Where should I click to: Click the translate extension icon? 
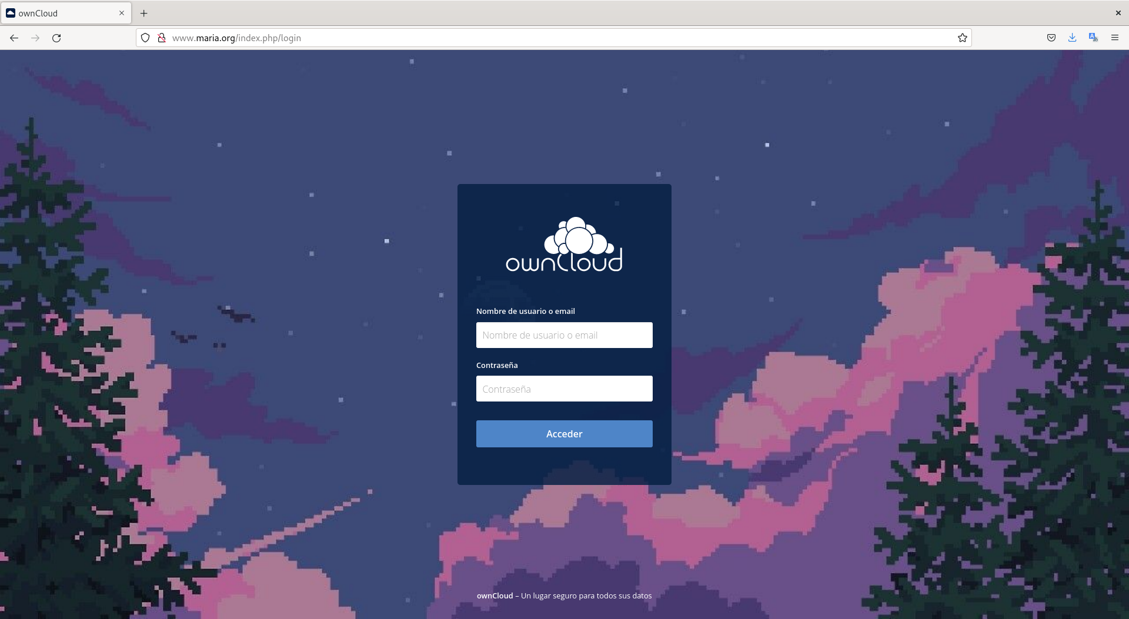point(1093,38)
